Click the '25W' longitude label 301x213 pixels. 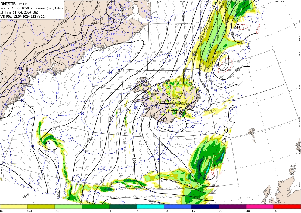[x=136, y=2]
